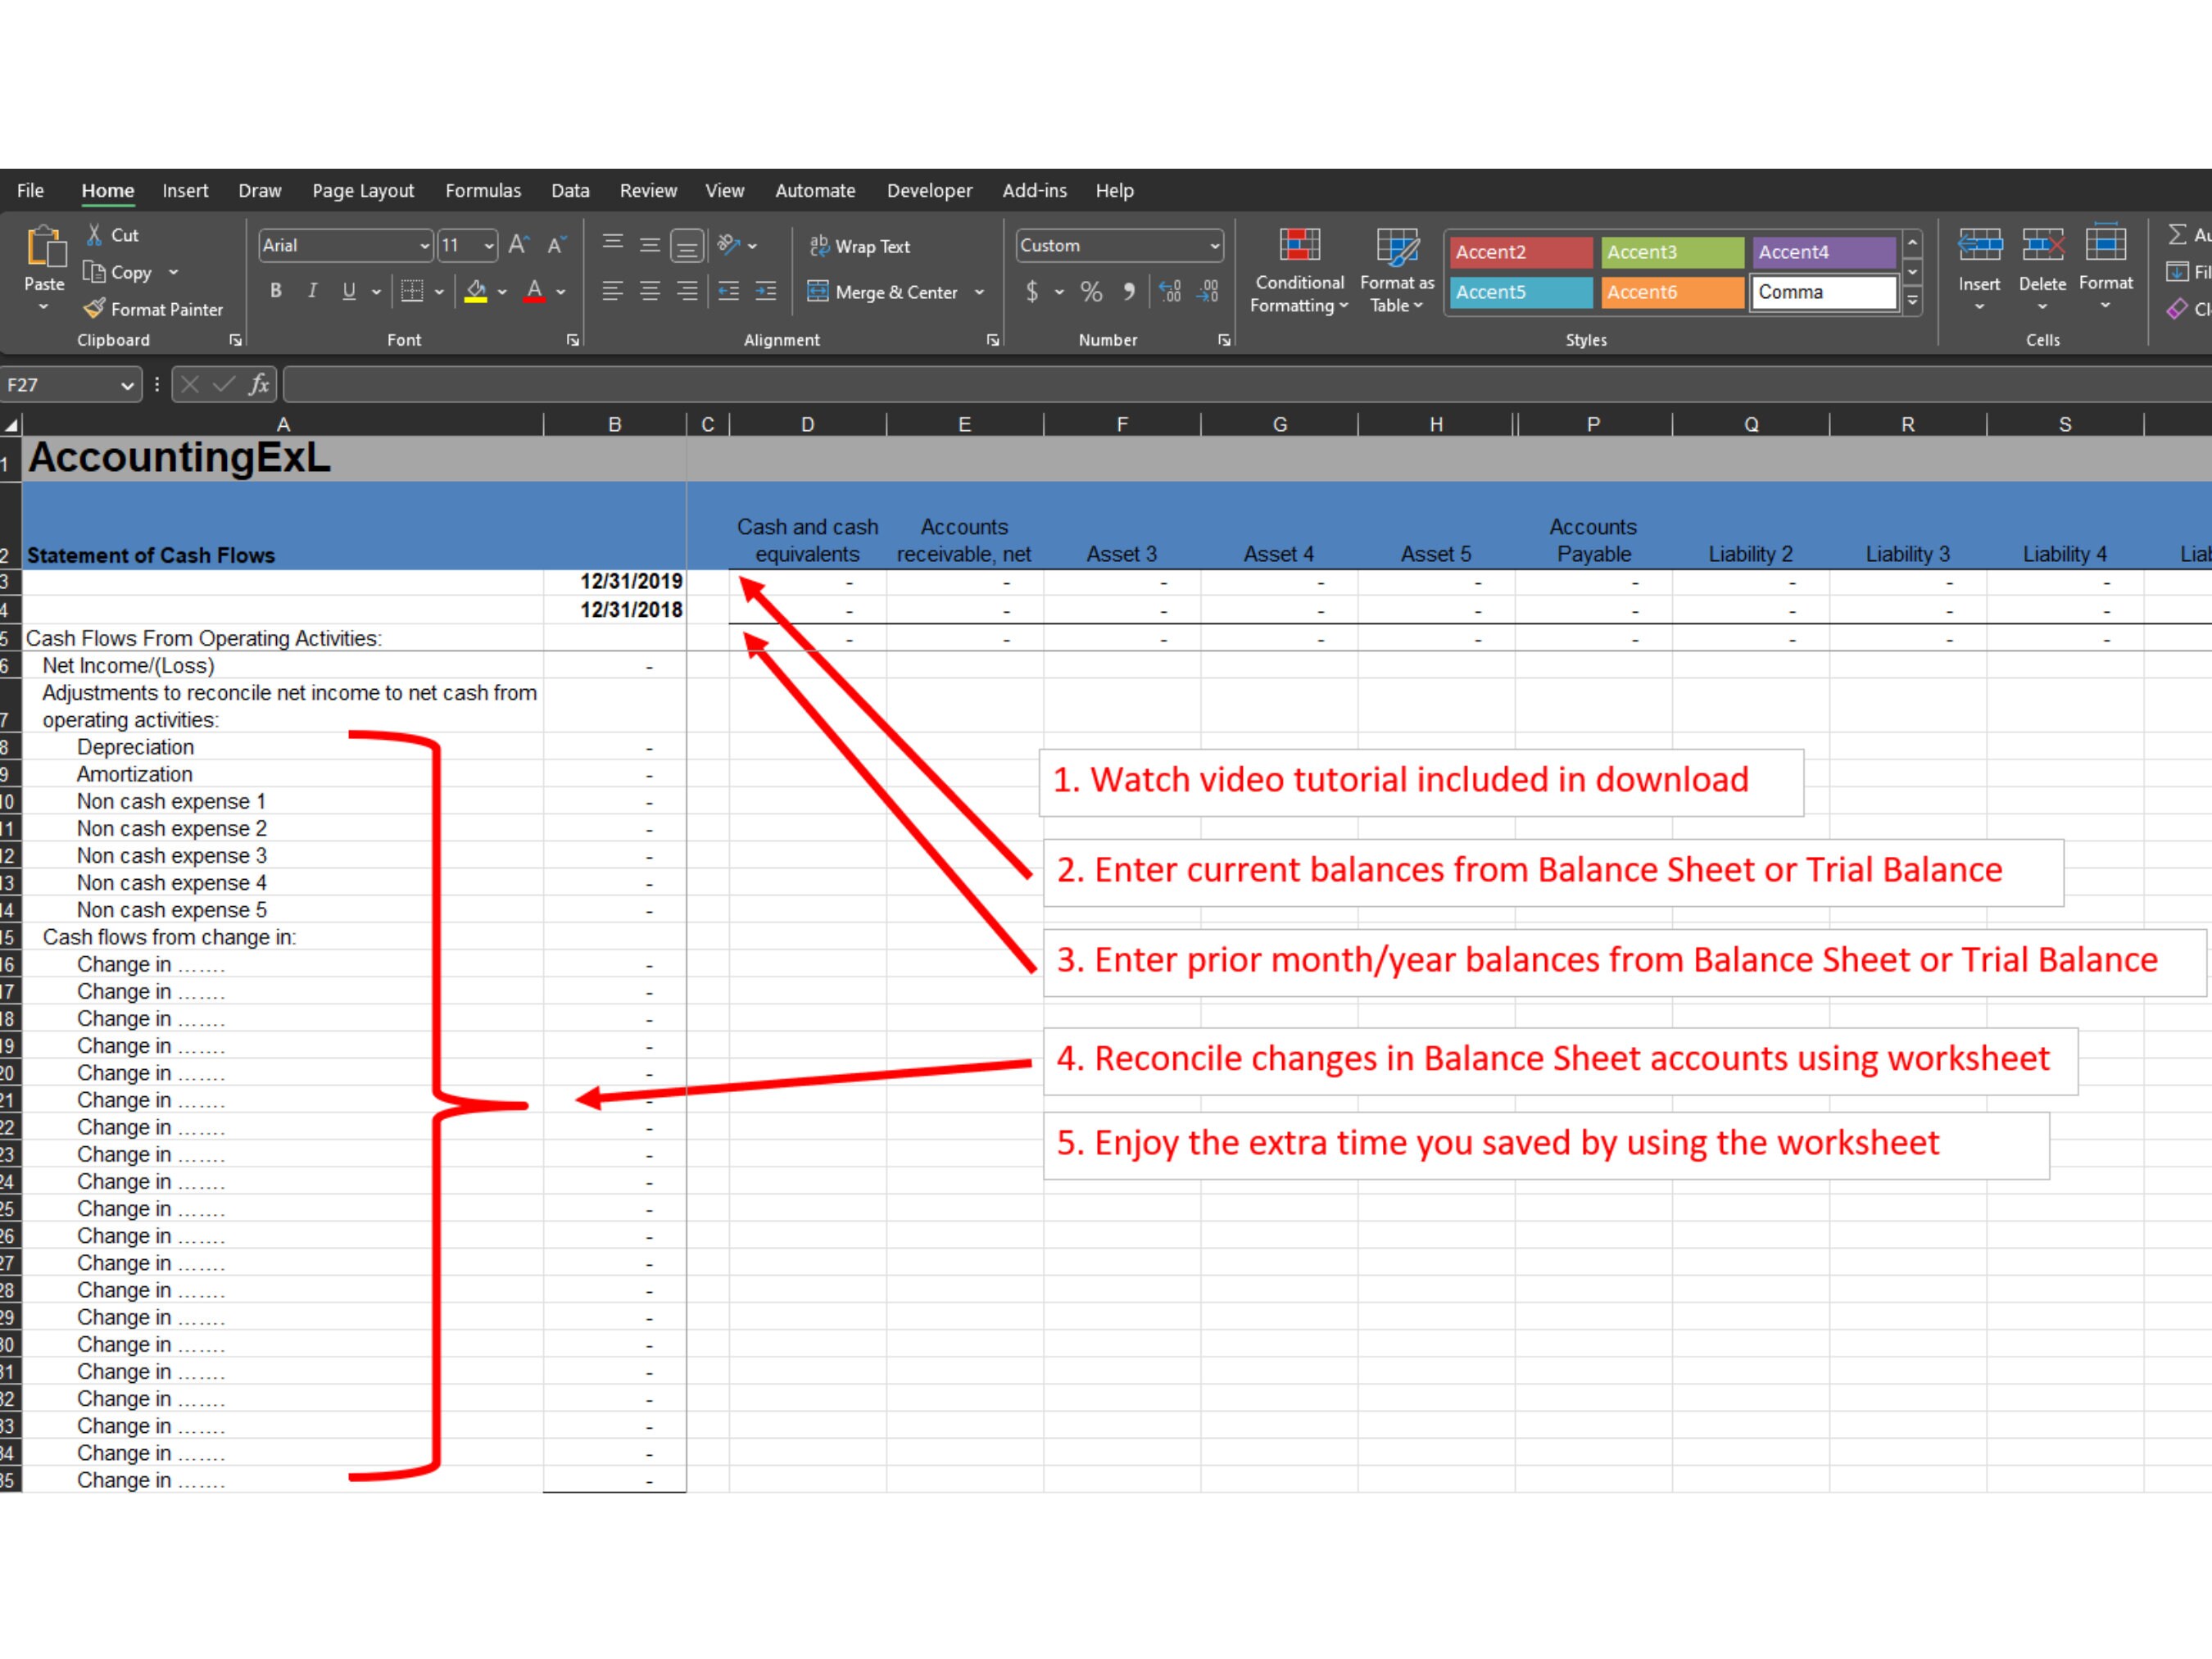Open the font size 11 dropdown
2212x1659 pixels.
[489, 246]
